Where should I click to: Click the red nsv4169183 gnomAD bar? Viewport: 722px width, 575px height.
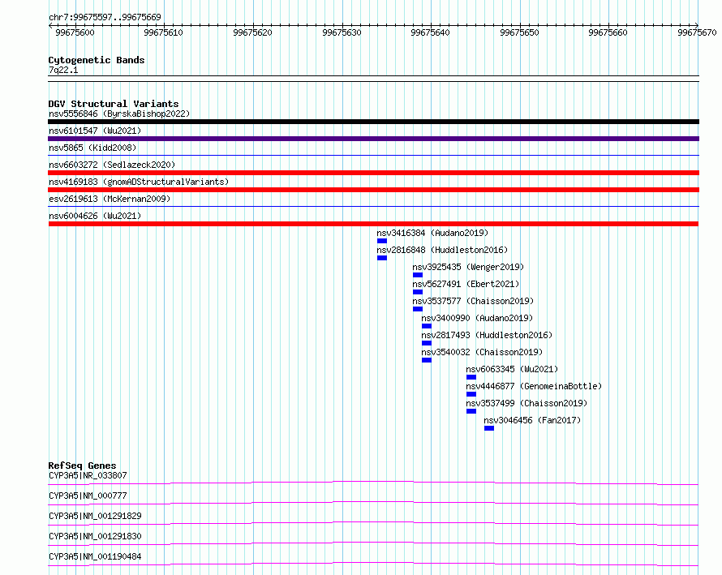point(373,190)
